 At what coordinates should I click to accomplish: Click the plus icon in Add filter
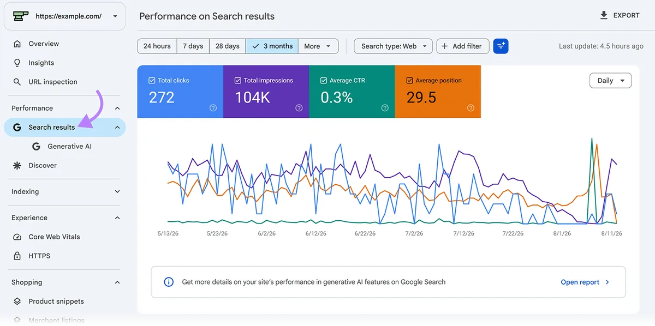[x=445, y=46]
